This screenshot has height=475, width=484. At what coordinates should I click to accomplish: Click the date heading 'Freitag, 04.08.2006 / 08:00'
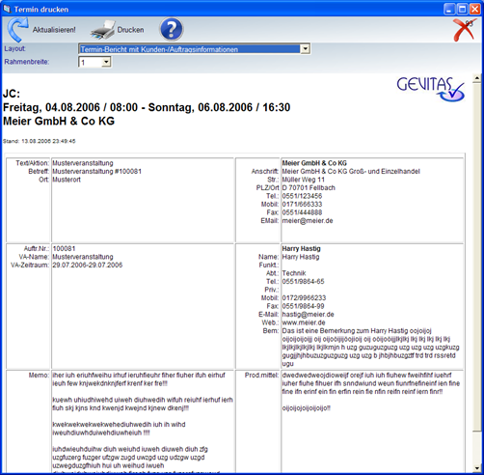pos(70,107)
